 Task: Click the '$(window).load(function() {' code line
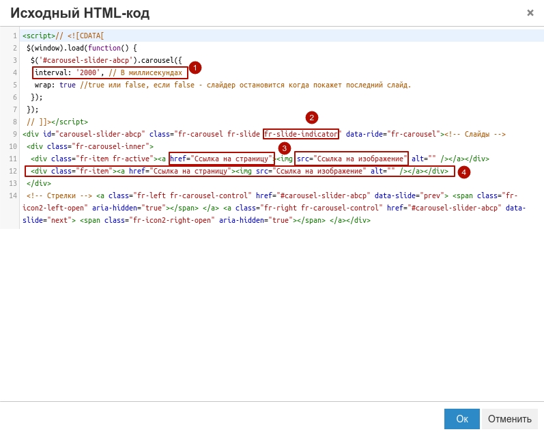click(81, 48)
